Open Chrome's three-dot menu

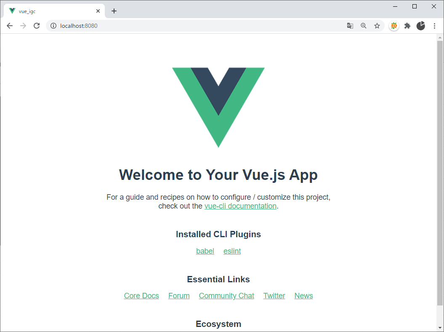(x=434, y=26)
